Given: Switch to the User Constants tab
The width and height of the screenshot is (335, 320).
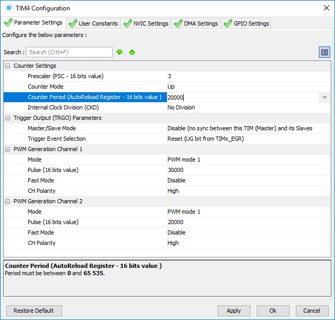Looking at the screenshot, I should [93, 23].
